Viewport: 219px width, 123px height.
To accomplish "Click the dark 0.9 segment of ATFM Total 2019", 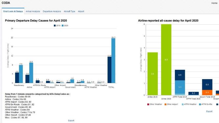I will point(180,75).
